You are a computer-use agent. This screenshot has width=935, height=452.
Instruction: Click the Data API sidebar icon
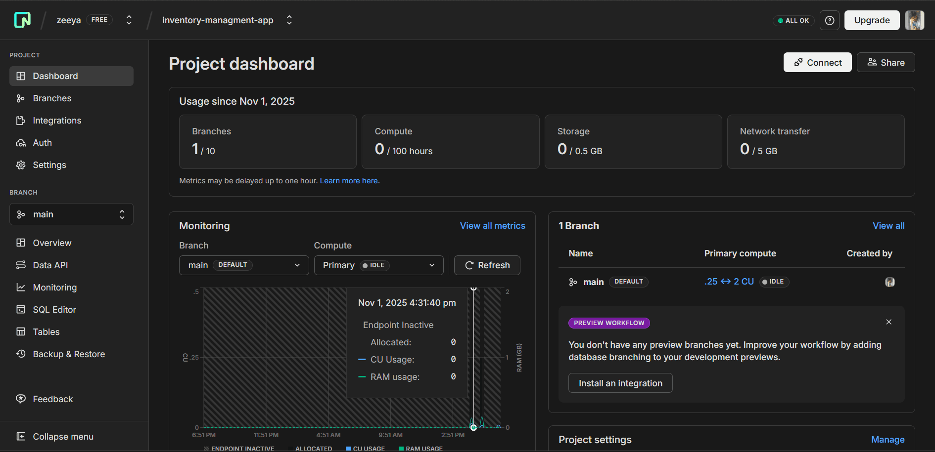21,265
